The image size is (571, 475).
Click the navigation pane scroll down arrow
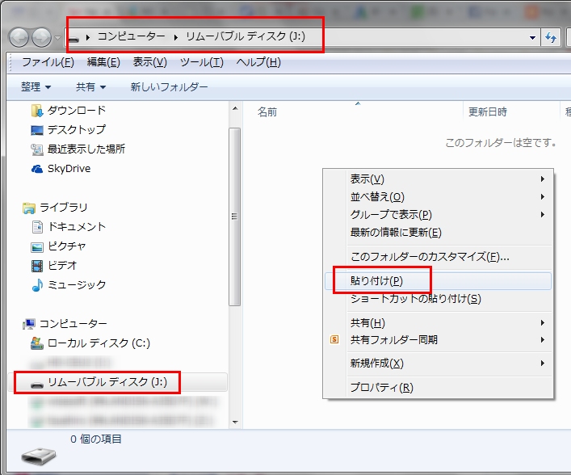coord(235,421)
